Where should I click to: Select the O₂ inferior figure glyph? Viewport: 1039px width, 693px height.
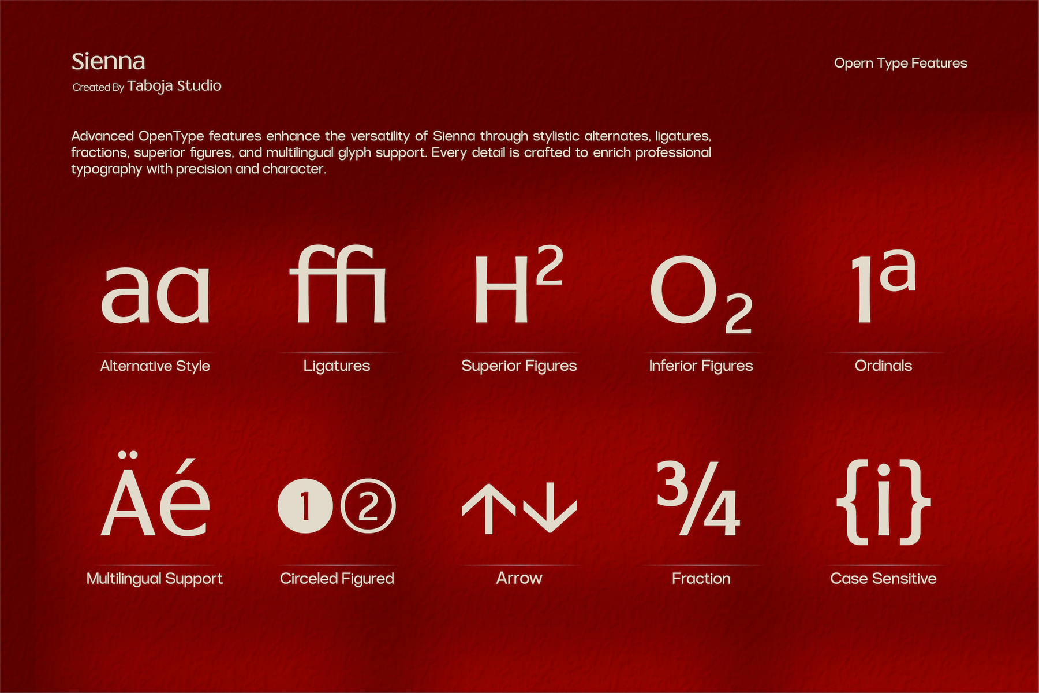tap(701, 295)
